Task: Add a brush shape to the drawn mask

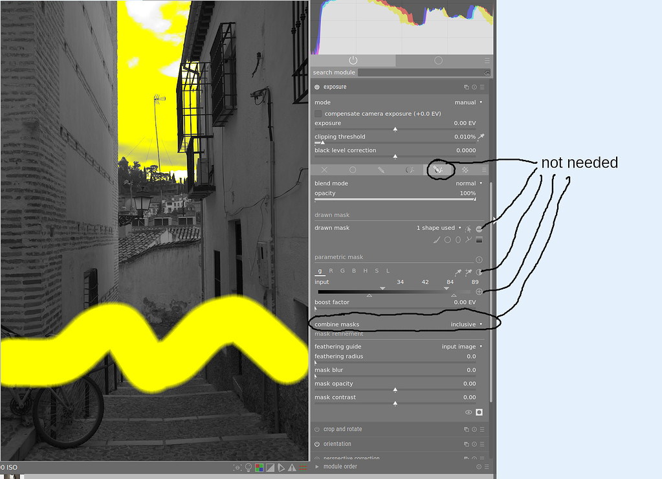Action: [436, 240]
